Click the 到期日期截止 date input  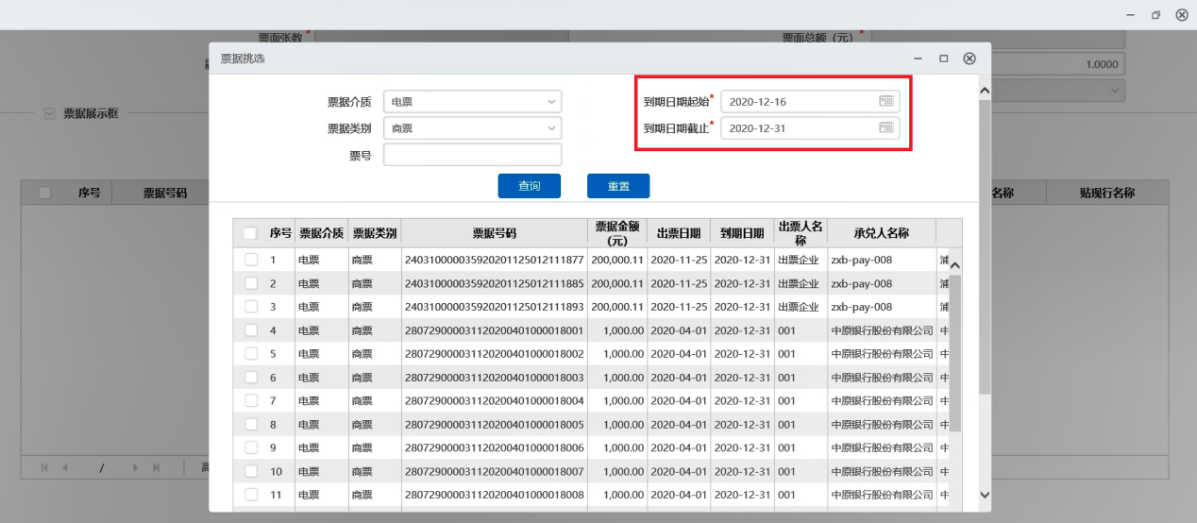[x=810, y=127]
